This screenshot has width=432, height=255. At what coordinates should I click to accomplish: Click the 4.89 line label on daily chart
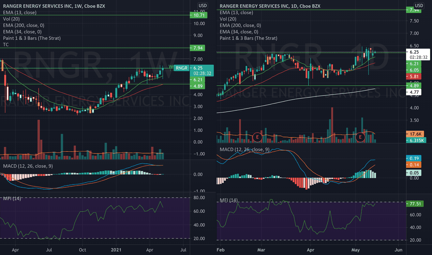pyautogui.click(x=414, y=86)
